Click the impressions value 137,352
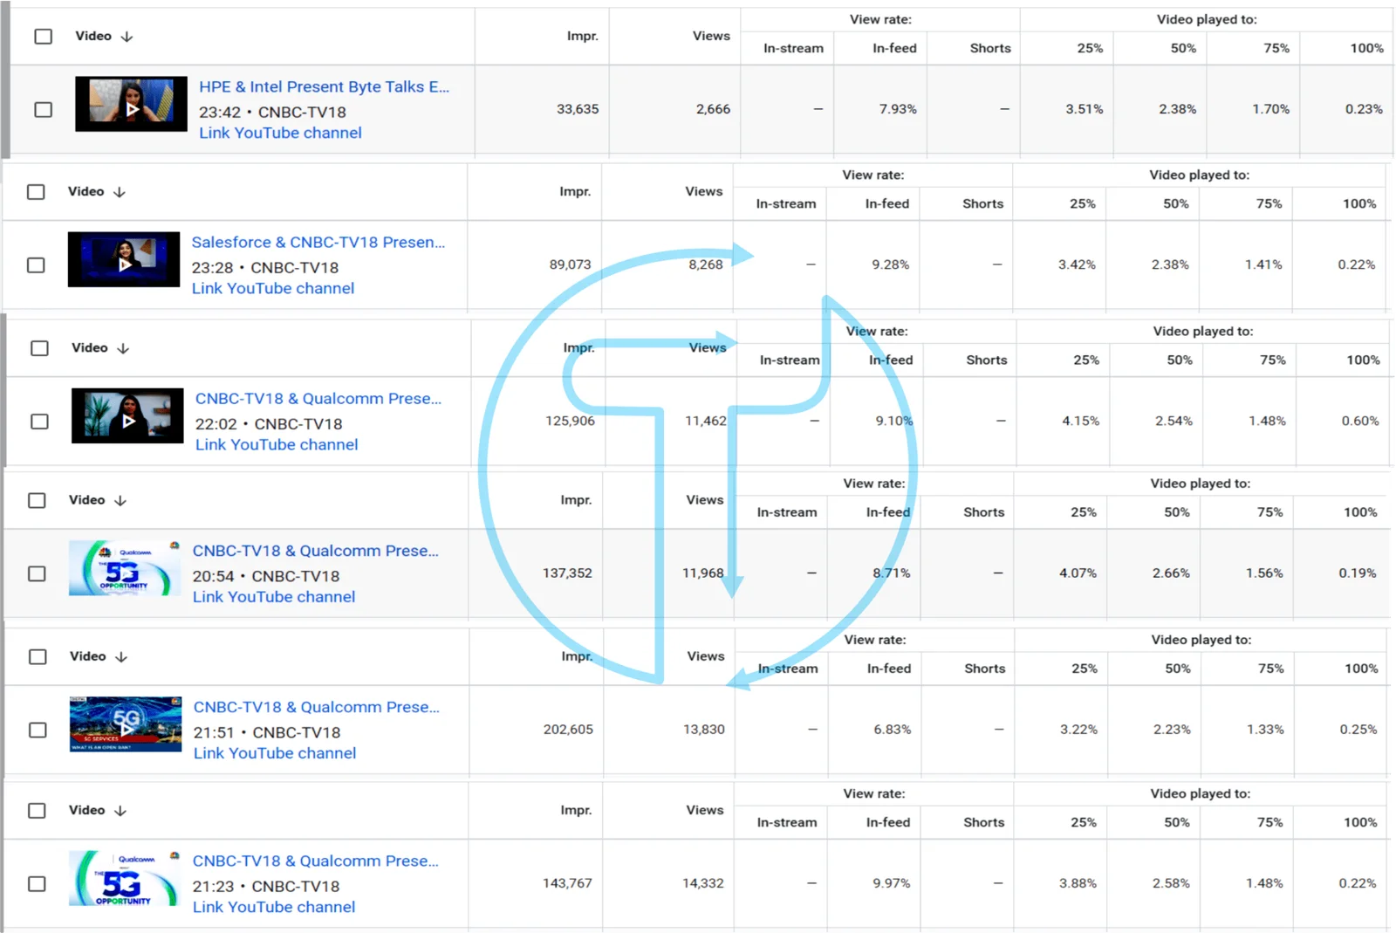This screenshot has height=933, width=1396. point(567,573)
